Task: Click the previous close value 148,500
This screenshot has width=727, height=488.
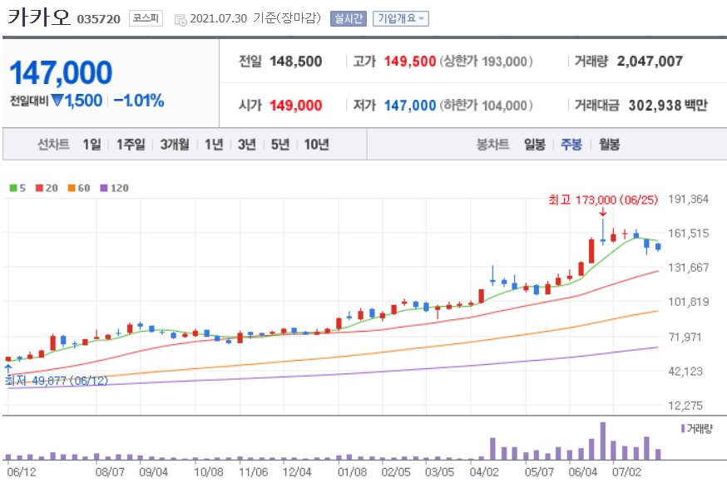Action: click(x=296, y=62)
